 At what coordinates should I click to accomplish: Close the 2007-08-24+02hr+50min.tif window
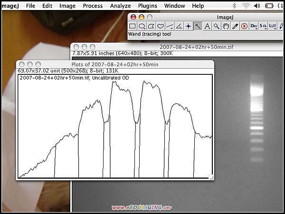coord(76,47)
